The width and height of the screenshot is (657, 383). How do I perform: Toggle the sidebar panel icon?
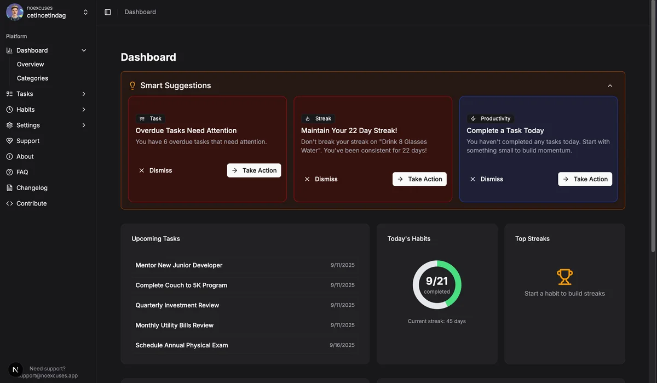pos(108,12)
